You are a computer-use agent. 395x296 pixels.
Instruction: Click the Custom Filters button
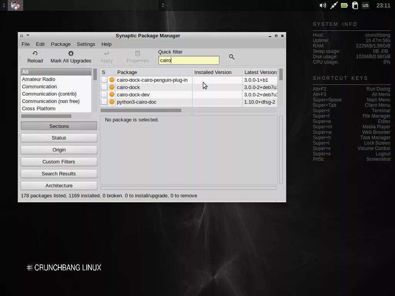click(59, 161)
